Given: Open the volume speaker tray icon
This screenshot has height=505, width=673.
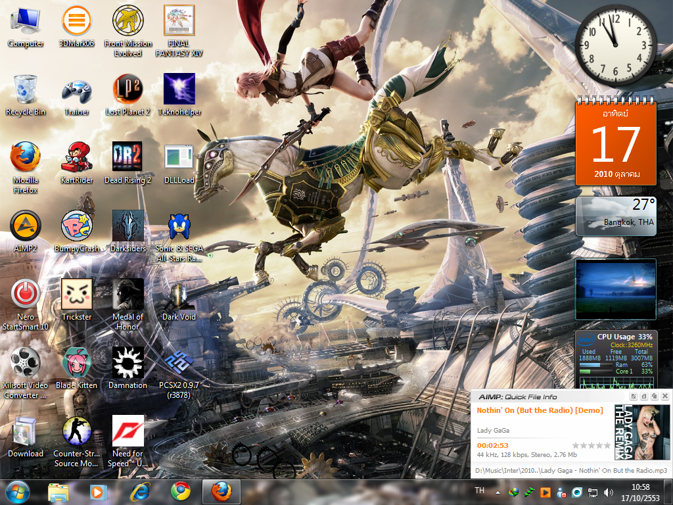Looking at the screenshot, I should point(608,493).
